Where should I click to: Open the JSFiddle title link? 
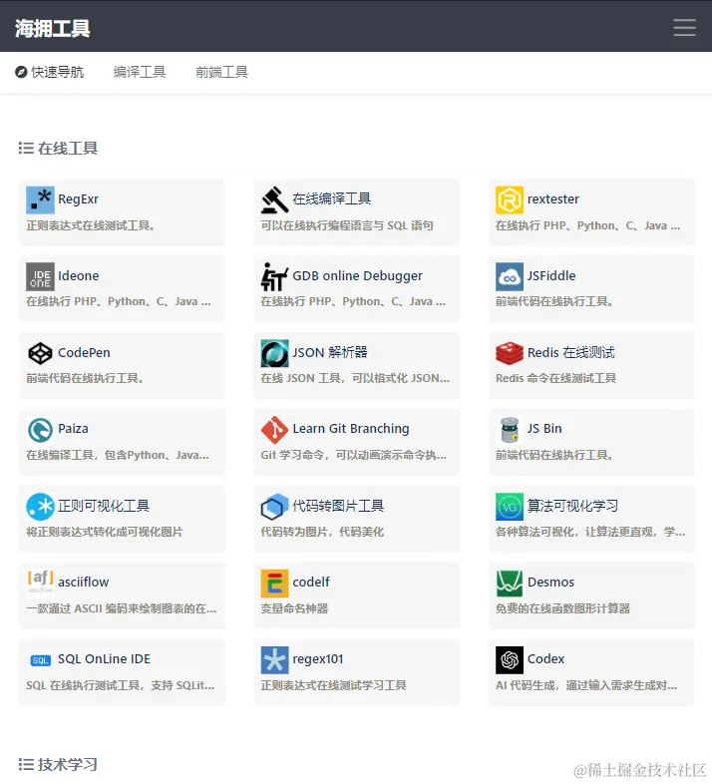tap(551, 275)
